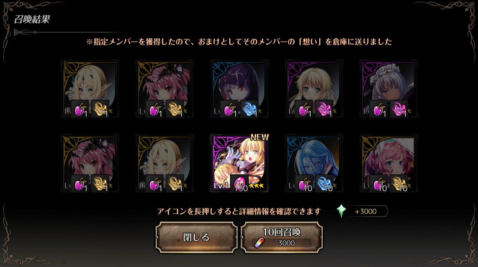Open the white-haired maid character card
The width and height of the screenshot is (478, 267).
(389, 89)
